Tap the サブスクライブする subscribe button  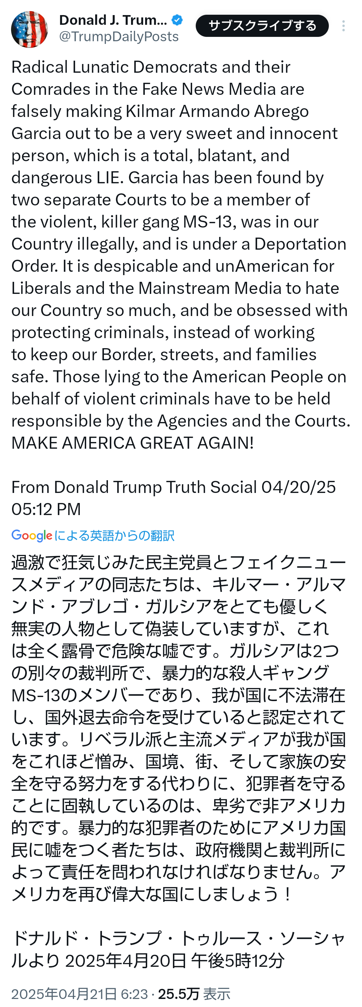point(262,26)
